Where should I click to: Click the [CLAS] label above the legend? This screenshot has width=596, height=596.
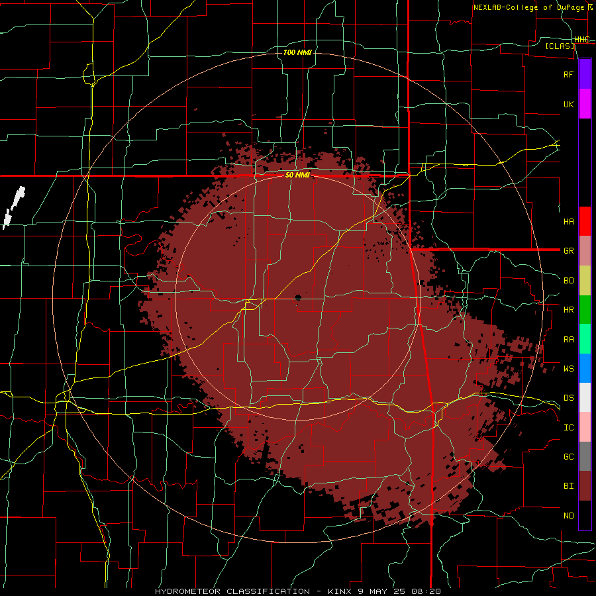(560, 46)
